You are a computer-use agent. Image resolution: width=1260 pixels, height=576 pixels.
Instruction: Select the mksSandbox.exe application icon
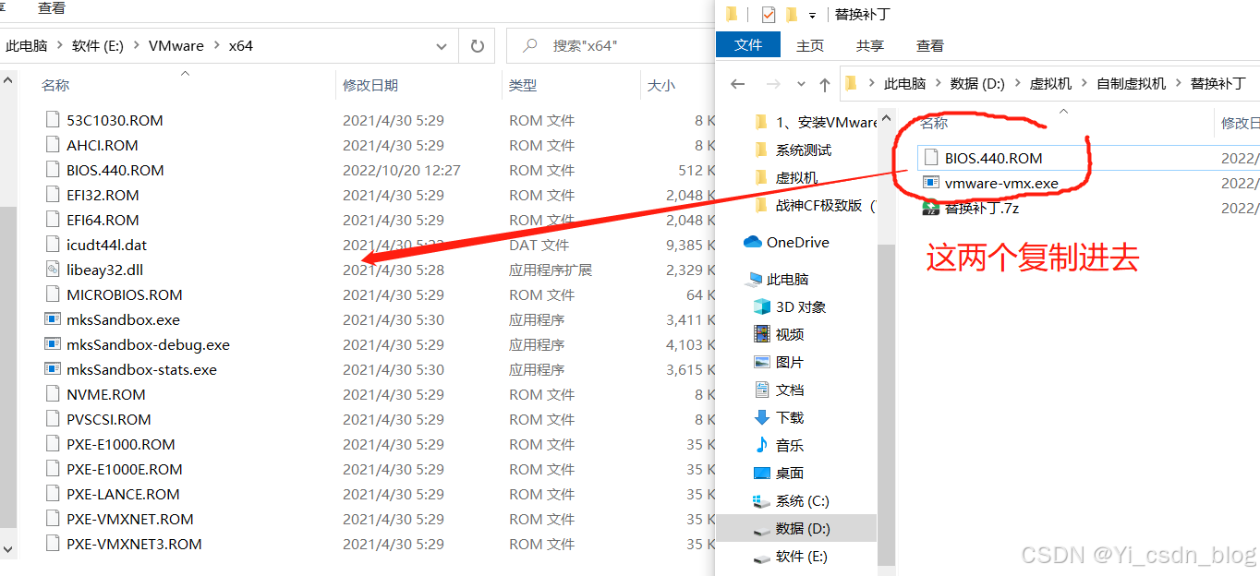click(x=52, y=319)
